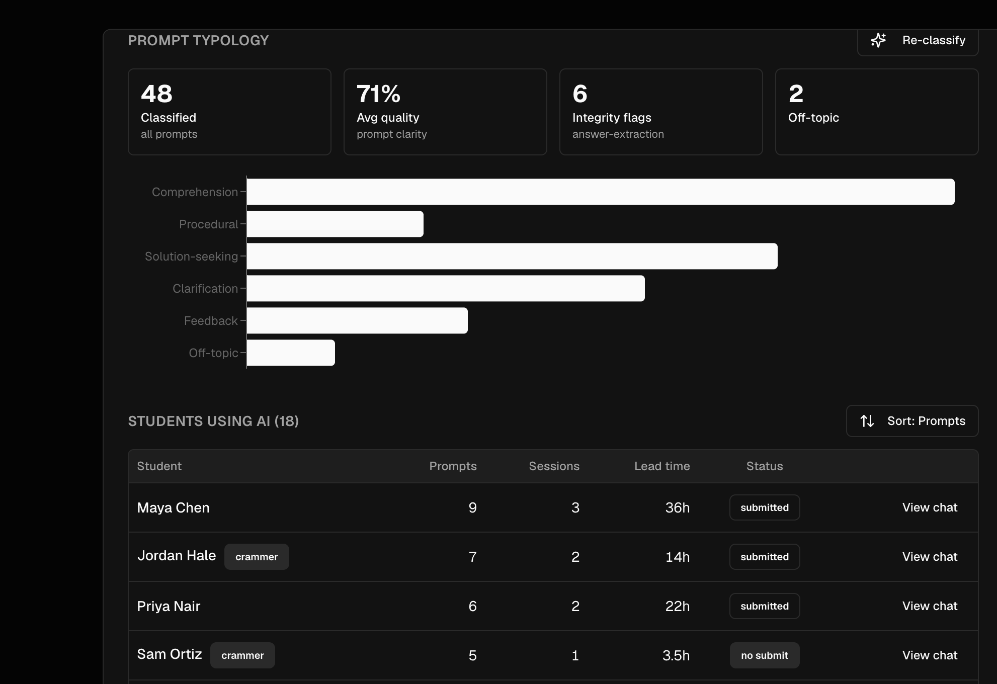Select student name Sam Ortiz
The height and width of the screenshot is (684, 997).
click(170, 654)
